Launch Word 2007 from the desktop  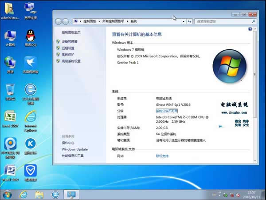pos(10,171)
